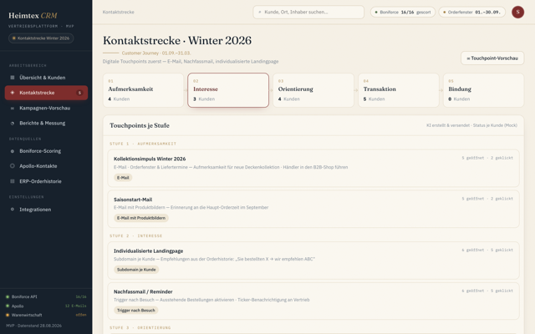Open Integrationen settings
The width and height of the screenshot is (535, 334).
click(x=46, y=210)
